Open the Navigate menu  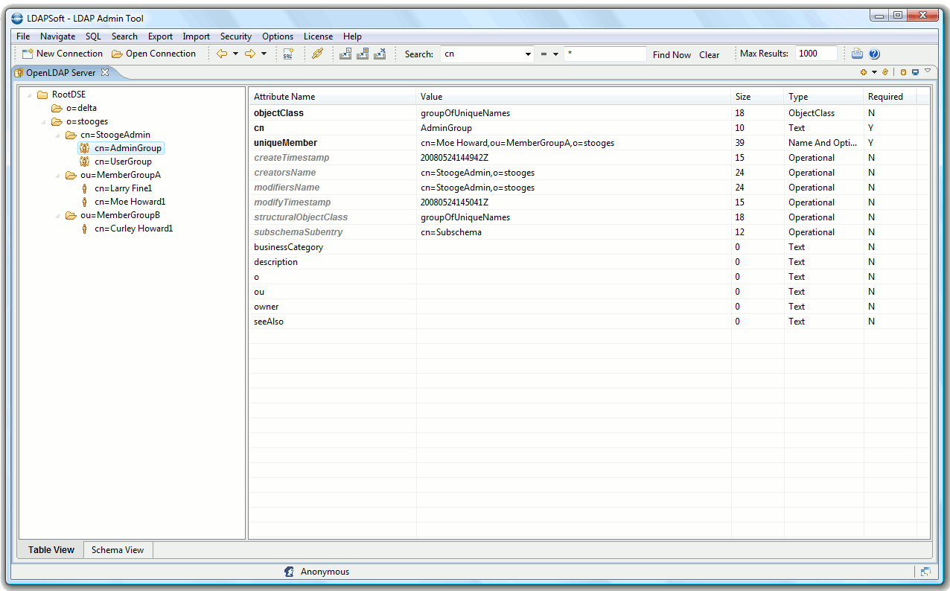[x=57, y=36]
